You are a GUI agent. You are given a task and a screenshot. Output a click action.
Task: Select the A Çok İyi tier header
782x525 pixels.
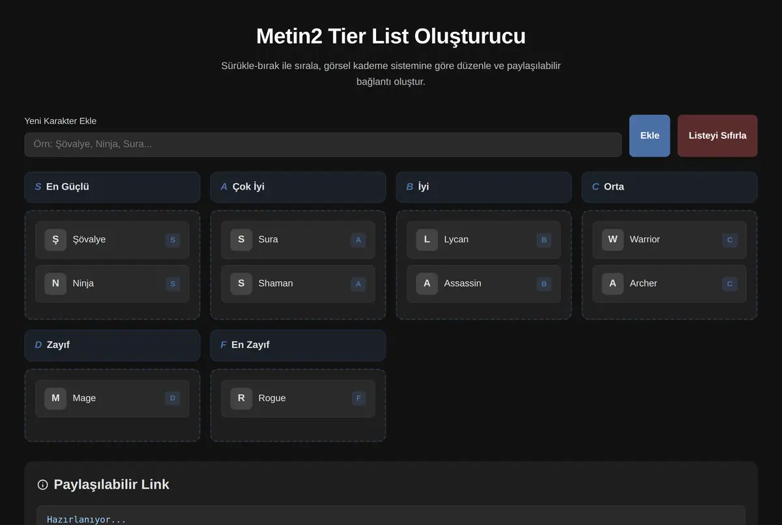coord(298,187)
